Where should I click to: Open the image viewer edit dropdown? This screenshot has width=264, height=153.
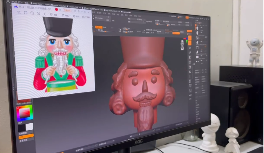click(55, 15)
